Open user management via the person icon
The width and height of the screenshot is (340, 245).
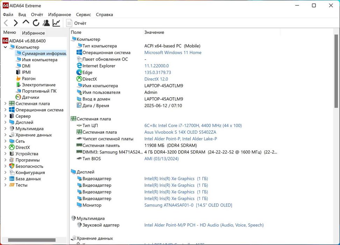[x=46, y=23]
